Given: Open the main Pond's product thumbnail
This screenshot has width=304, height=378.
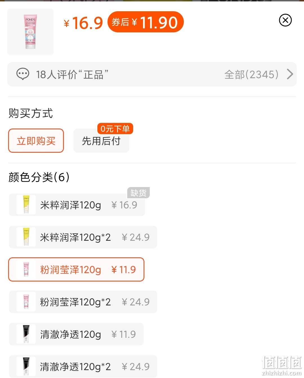Looking at the screenshot, I should (30, 32).
